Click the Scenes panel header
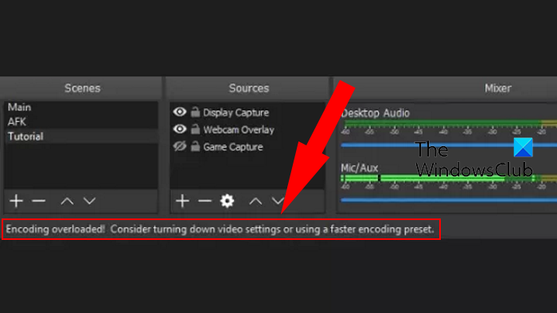The width and height of the screenshot is (557, 313). click(82, 88)
